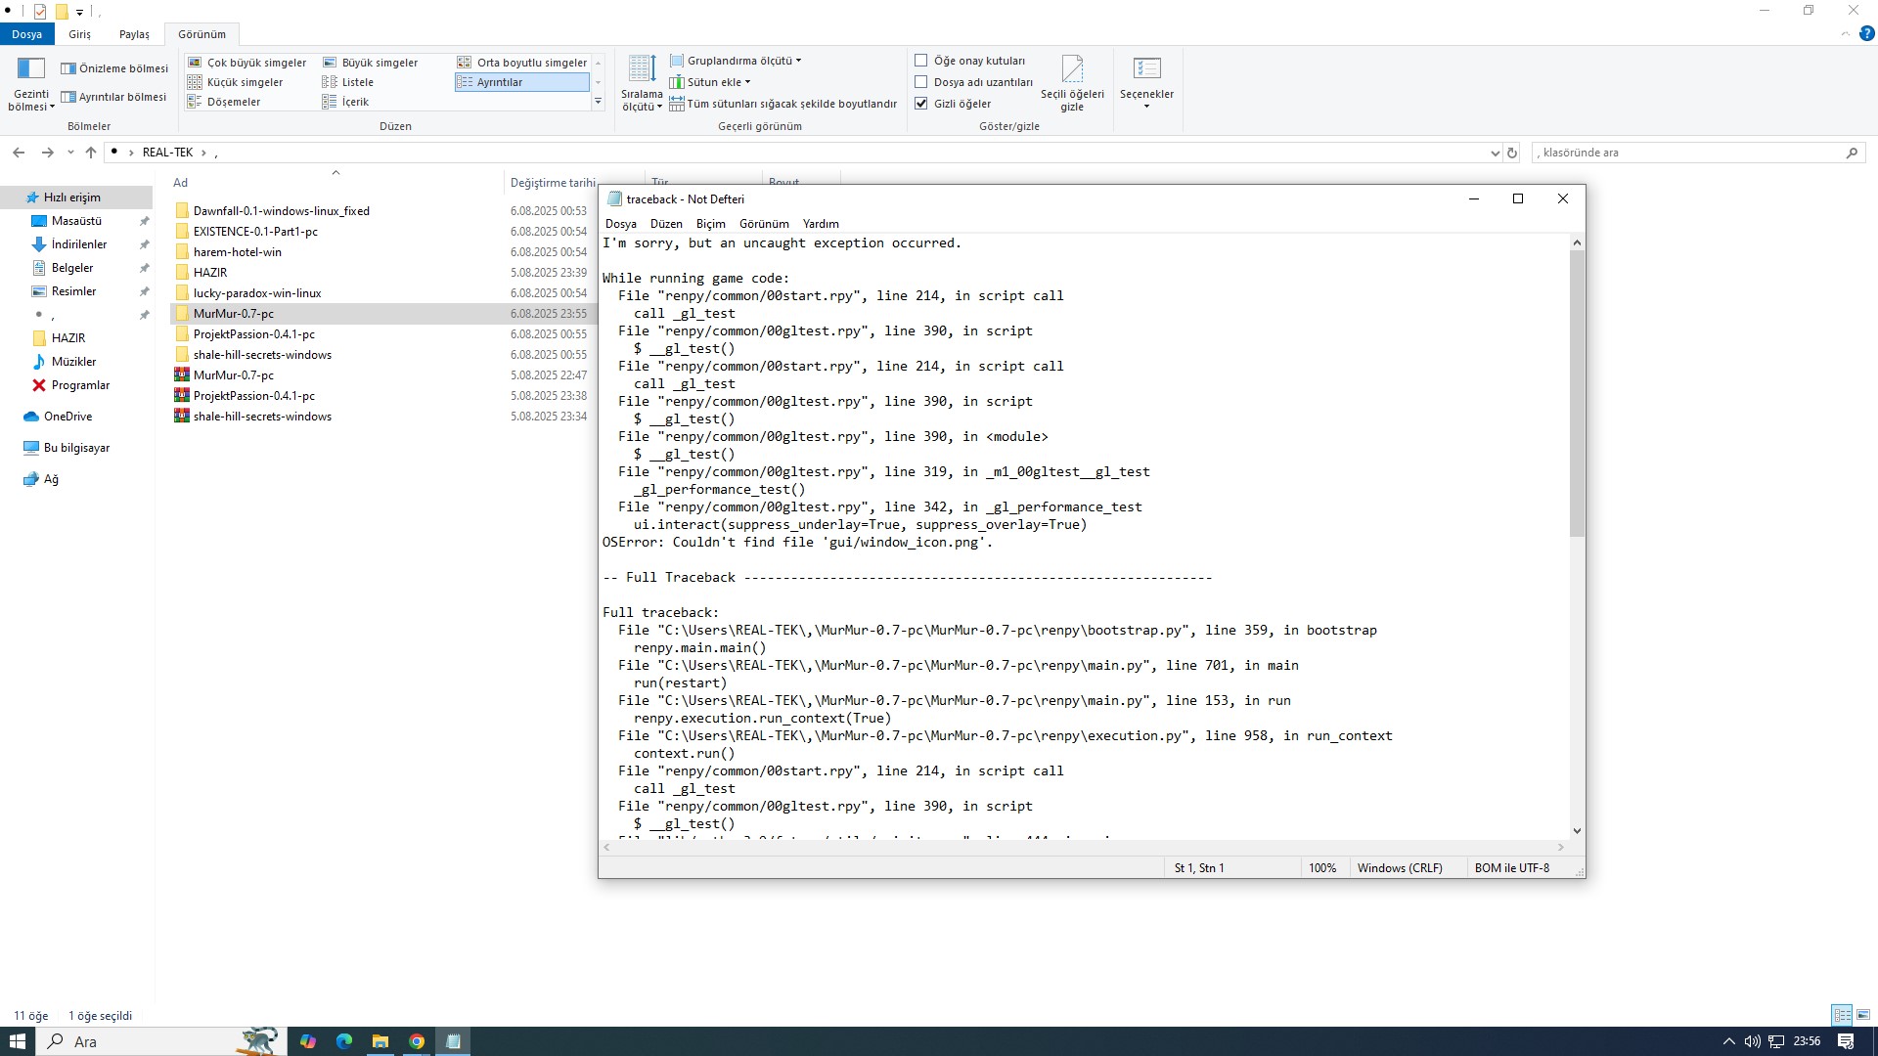
Task: Click the taskbar Ara search box
Action: click(x=162, y=1041)
